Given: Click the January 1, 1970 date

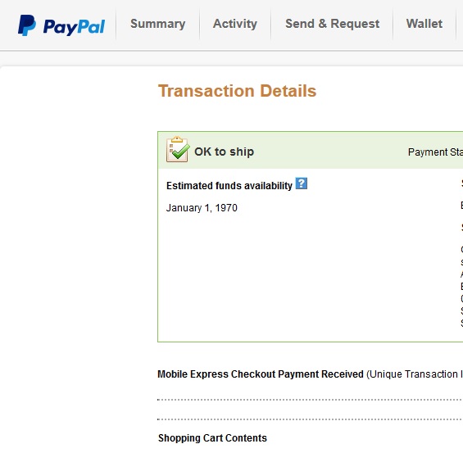Looking at the screenshot, I should (202, 208).
